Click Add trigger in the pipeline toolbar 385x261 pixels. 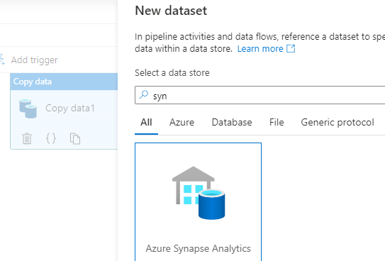click(x=34, y=60)
